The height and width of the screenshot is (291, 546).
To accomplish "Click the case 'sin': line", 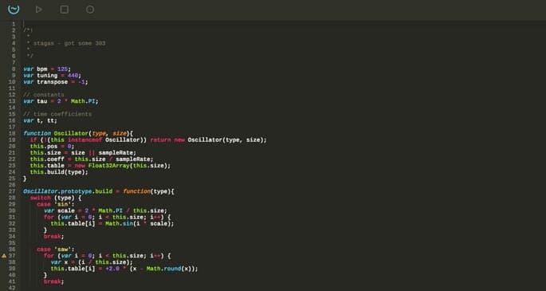I will pyautogui.click(x=56, y=204).
